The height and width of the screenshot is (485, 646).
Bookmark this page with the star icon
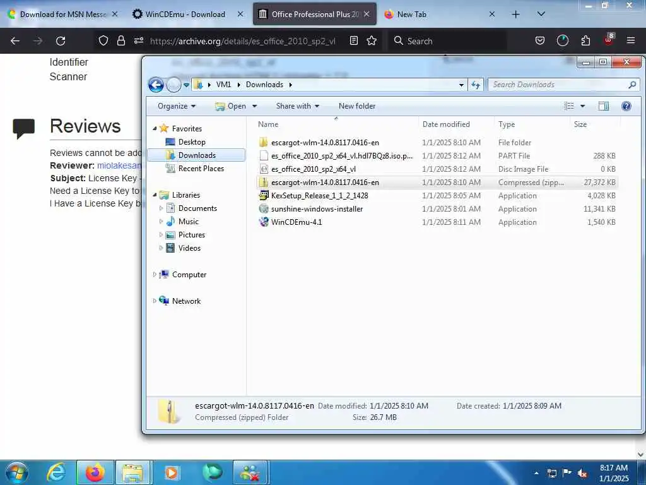coord(372,40)
